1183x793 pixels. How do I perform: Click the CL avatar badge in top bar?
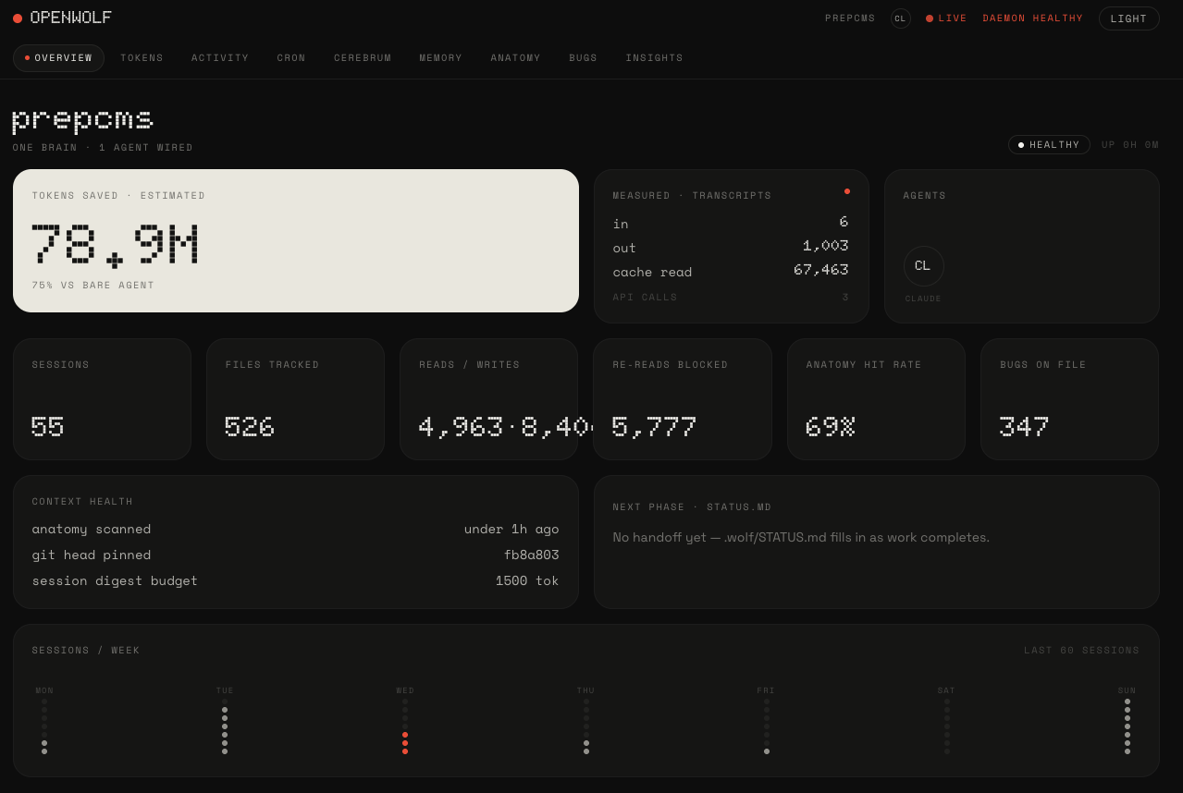[x=900, y=18]
